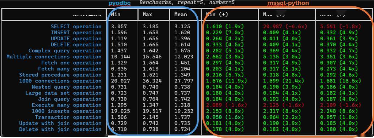This screenshot has height=138, width=374.
Task: Click the 'Fetch one operation' row label
Action: [x=71, y=63]
